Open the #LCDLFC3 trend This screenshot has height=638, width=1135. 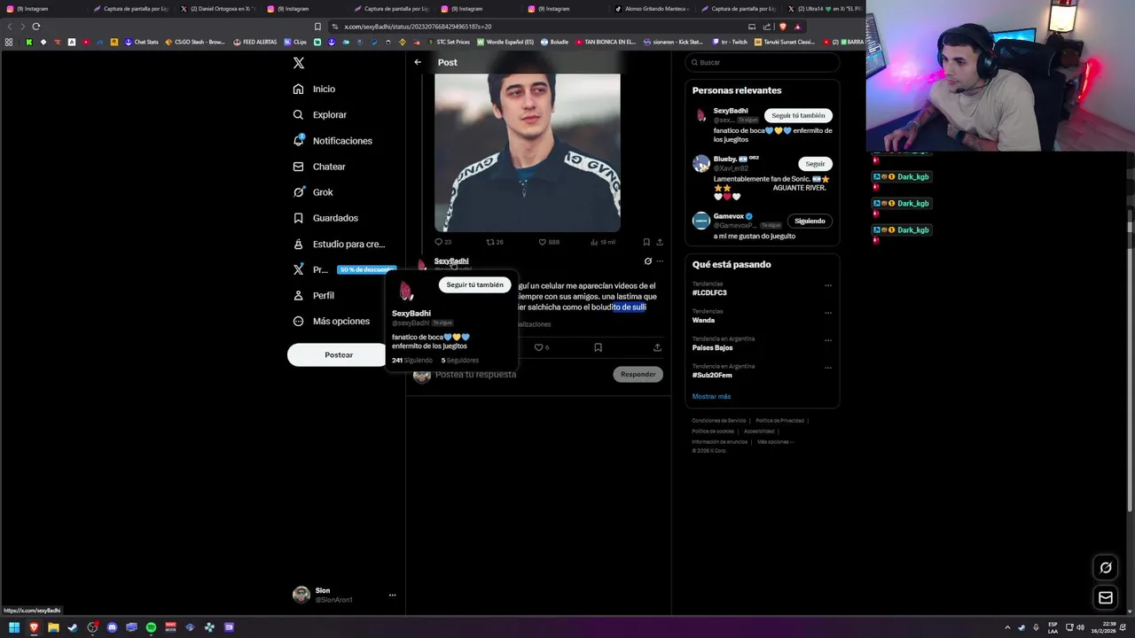(709, 292)
